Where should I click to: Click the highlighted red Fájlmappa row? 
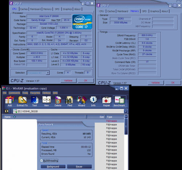tap(111, 121)
